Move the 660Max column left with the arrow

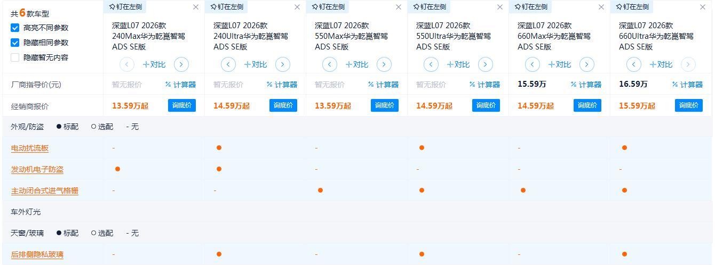(x=533, y=64)
